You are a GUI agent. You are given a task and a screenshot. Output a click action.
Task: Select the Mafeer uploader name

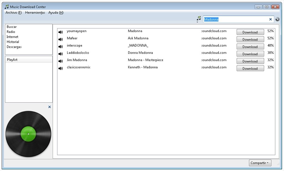click(72, 38)
